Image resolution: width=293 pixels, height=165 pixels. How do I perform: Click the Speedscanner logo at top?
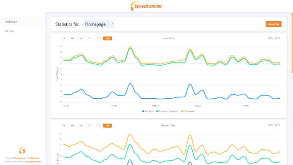(146, 6)
